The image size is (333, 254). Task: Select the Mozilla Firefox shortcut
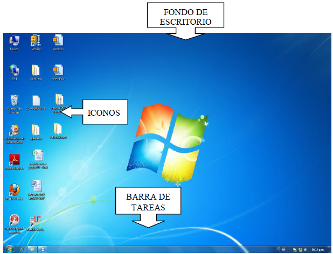pyautogui.click(x=14, y=192)
